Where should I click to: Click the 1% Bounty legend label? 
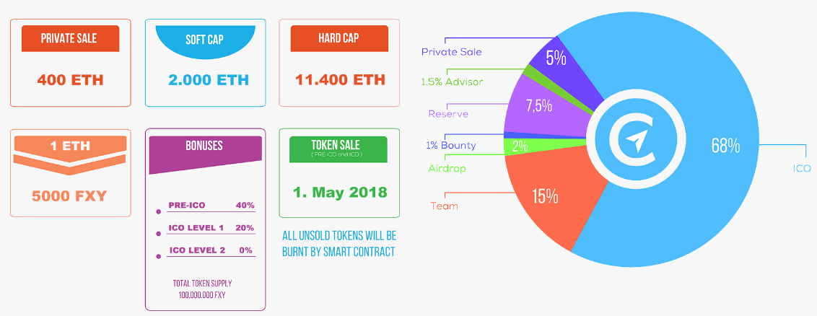[450, 145]
